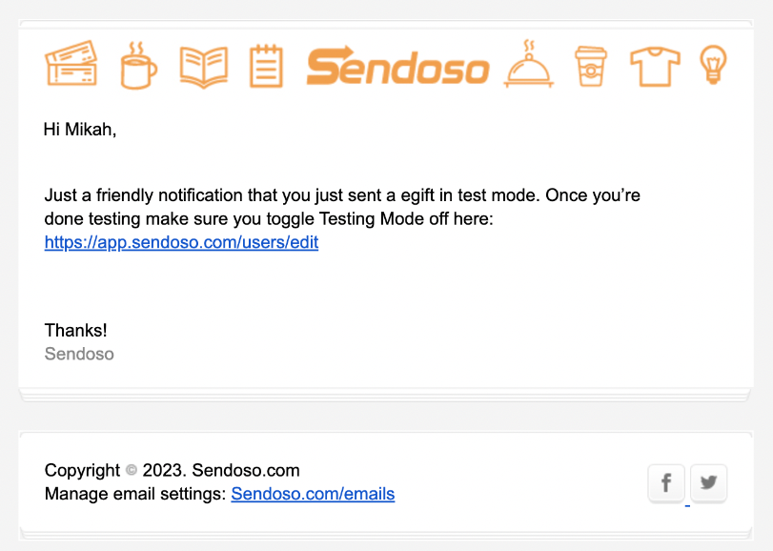
Task: Follow the Sendoso.com/emails link
Action: tap(313, 494)
